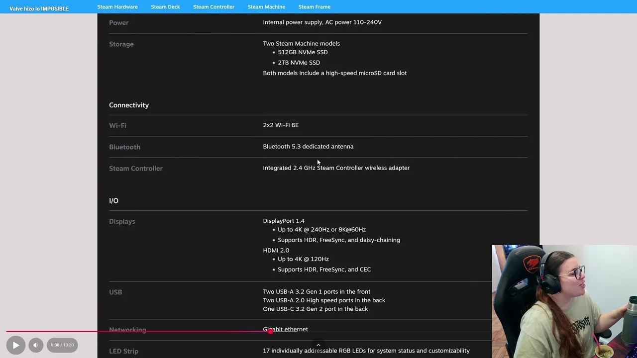The width and height of the screenshot is (637, 358).
Task: Click '17 individually addressable RGB LEDs' text
Action: [x=366, y=351]
